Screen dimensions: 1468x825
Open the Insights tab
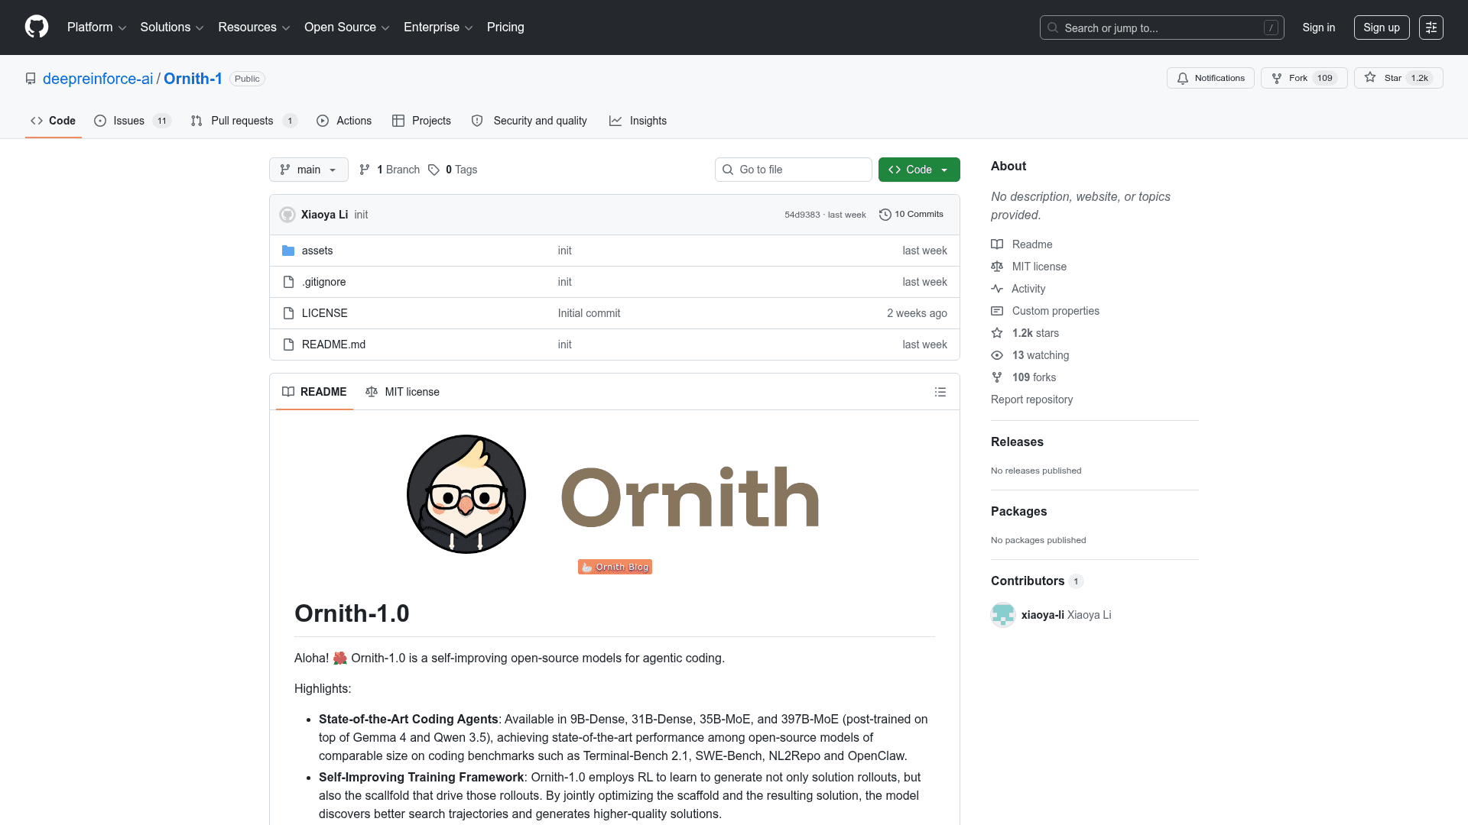(x=638, y=121)
